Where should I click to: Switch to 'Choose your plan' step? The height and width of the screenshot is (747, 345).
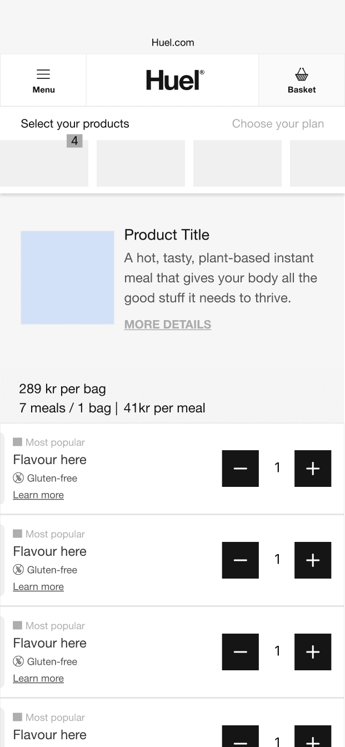278,123
